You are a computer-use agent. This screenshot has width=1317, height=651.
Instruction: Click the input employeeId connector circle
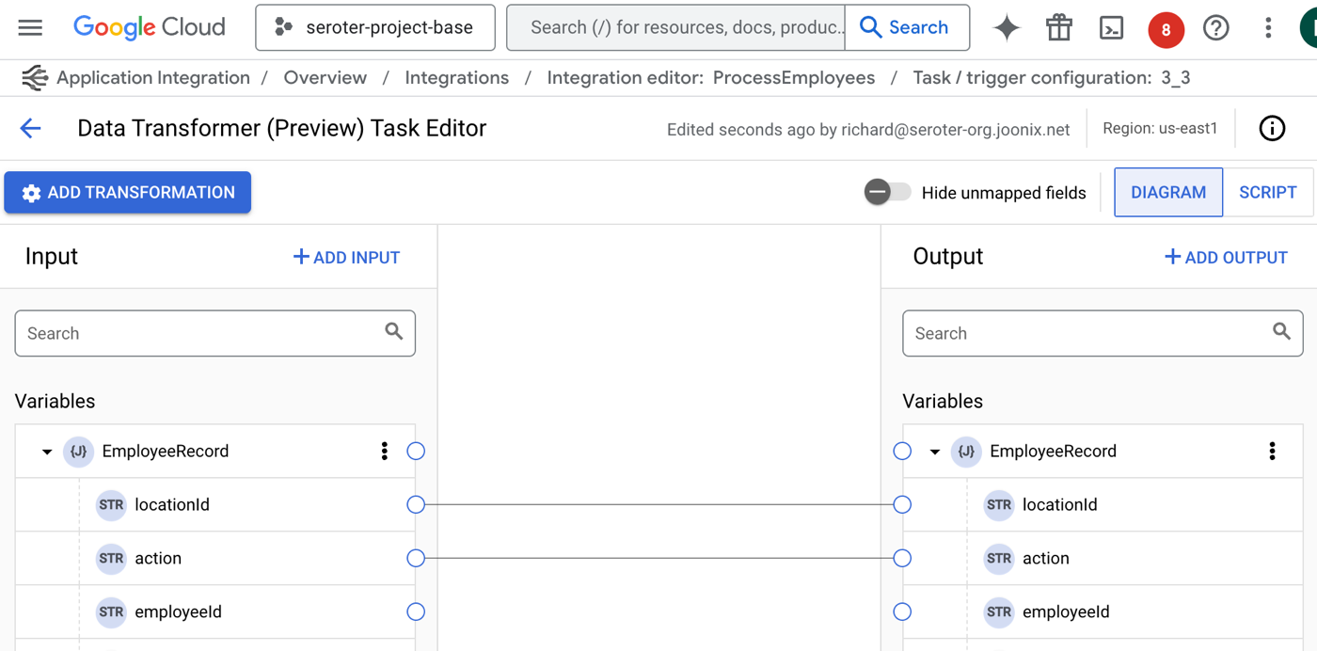416,611
